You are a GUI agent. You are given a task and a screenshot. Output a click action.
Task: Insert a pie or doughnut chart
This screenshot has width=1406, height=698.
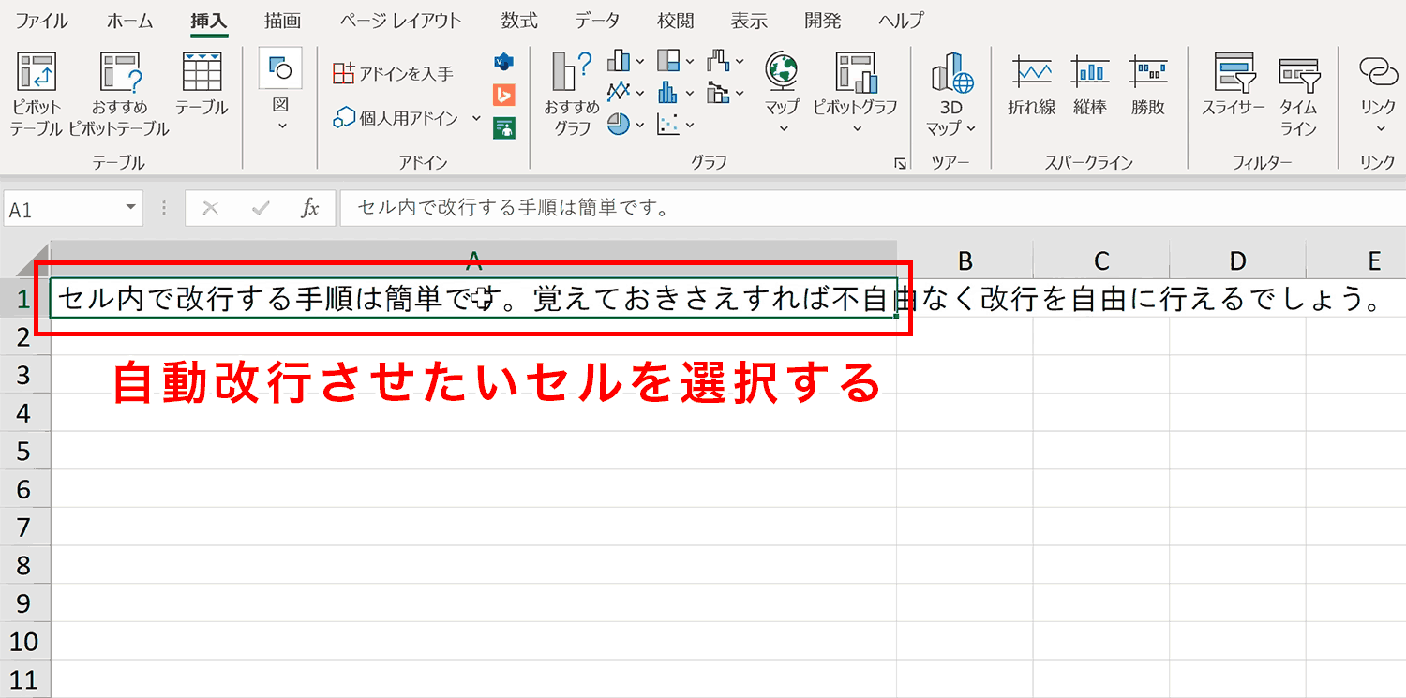pos(619,124)
